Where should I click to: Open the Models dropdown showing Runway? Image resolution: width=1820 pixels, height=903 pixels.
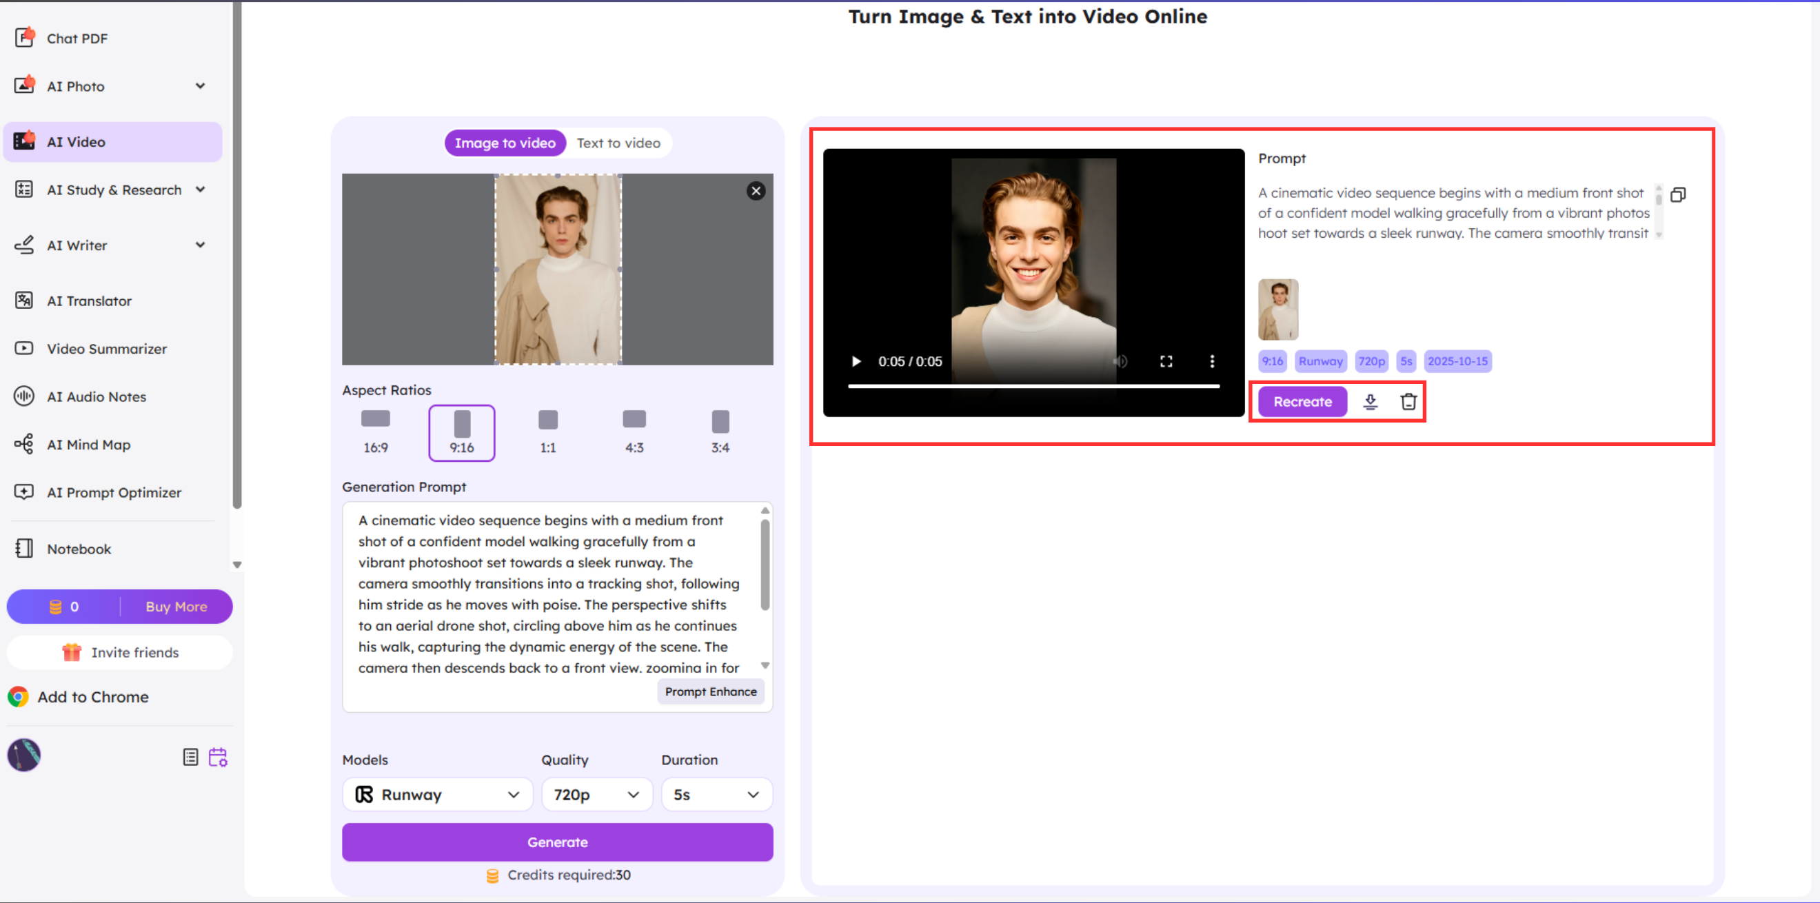[x=437, y=794]
